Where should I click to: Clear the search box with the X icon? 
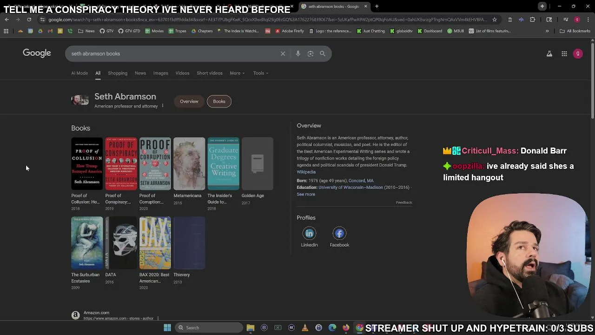click(x=283, y=54)
